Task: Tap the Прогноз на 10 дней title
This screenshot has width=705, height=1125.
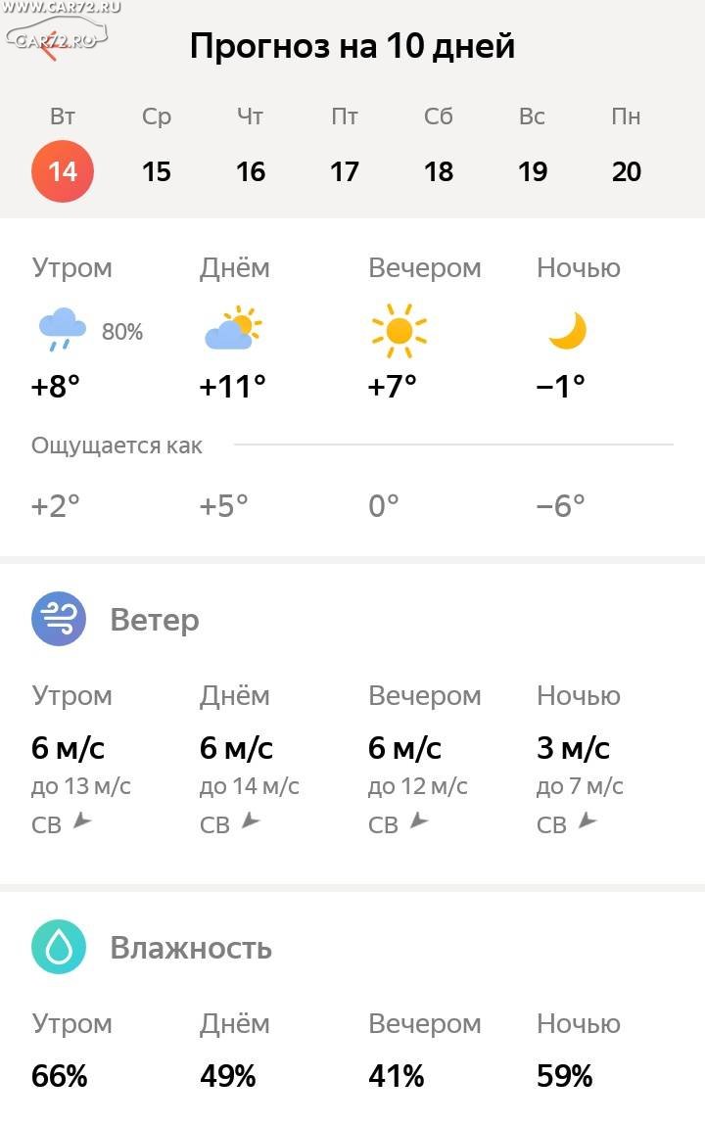Action: [x=352, y=46]
